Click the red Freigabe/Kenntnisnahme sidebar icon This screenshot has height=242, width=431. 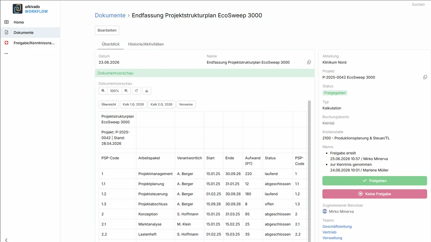pyautogui.click(x=6, y=43)
